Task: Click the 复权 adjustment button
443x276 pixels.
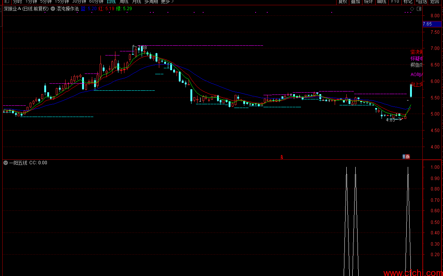Action: coord(343,1)
